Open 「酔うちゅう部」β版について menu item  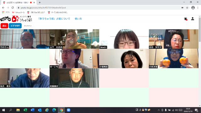tap(54, 19)
